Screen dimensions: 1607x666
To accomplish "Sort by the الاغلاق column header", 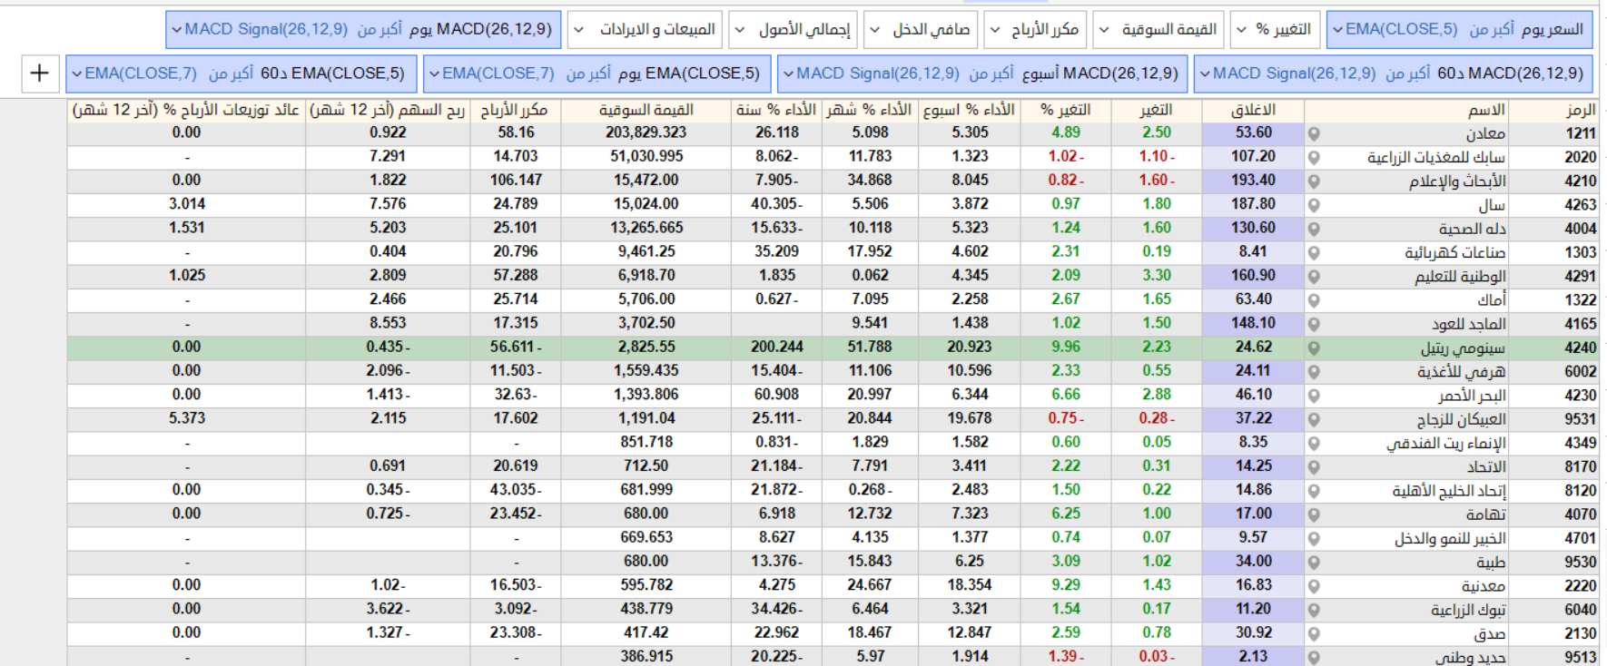I will [1253, 110].
